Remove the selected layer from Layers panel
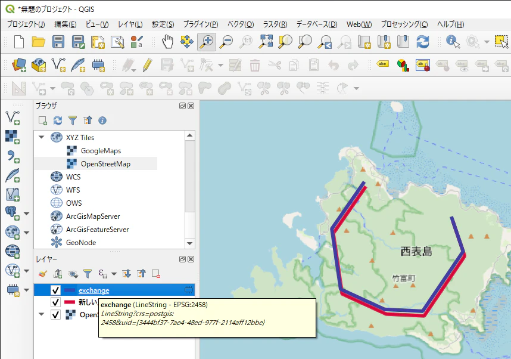Screen dimensions: 511x359 (156, 274)
